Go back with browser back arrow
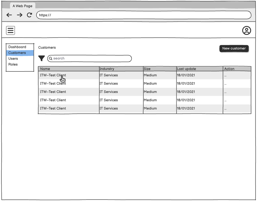258x202 pixels. (x=9, y=15)
